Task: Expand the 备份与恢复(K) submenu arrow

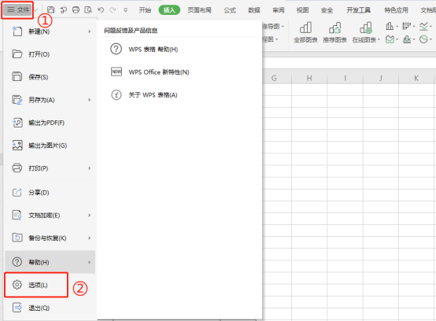Action: (90, 238)
